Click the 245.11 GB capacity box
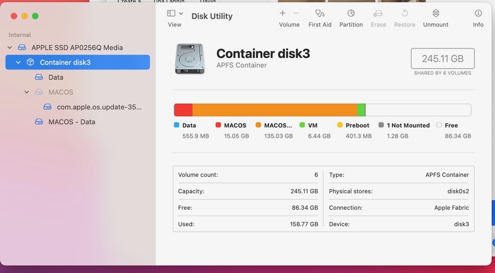The image size is (495, 273). click(x=442, y=58)
